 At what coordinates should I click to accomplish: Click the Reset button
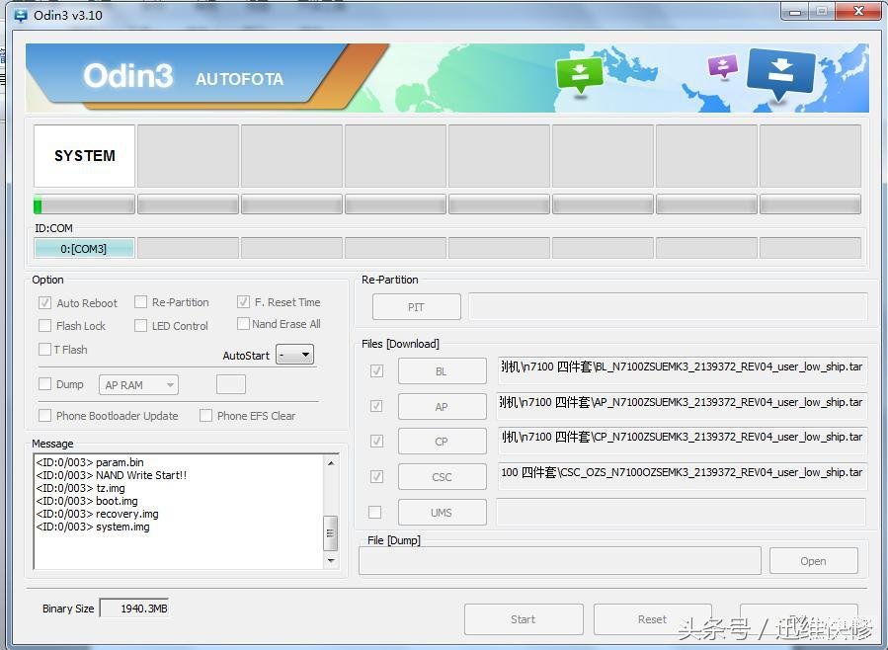[x=652, y=619]
